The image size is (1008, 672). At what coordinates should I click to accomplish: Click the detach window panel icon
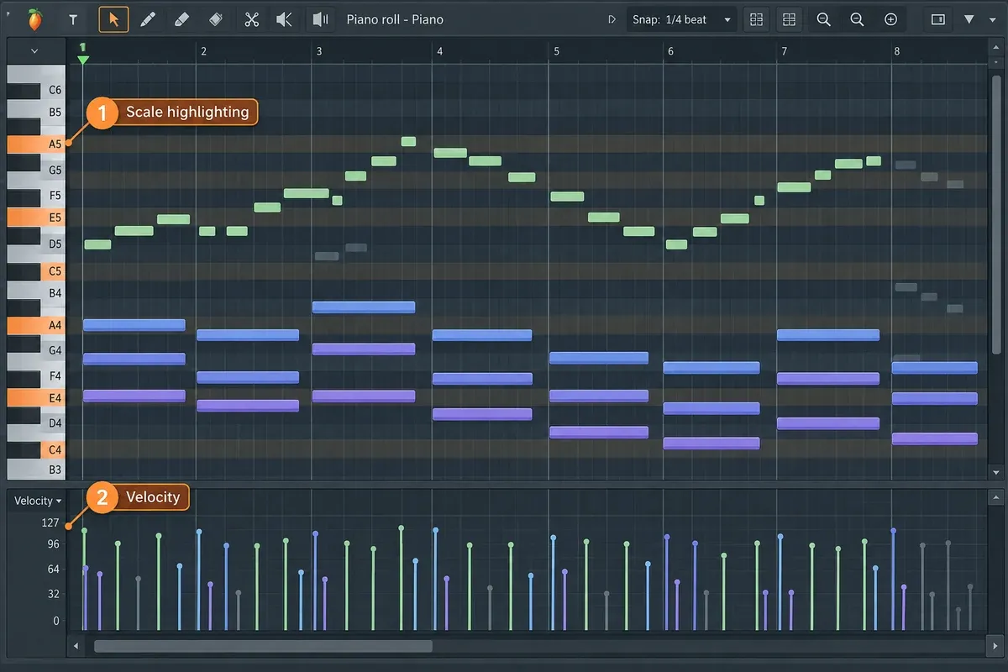click(x=938, y=19)
